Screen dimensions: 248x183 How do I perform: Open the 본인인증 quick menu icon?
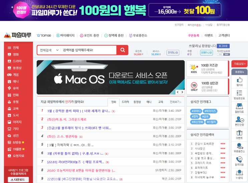coord(239,121)
